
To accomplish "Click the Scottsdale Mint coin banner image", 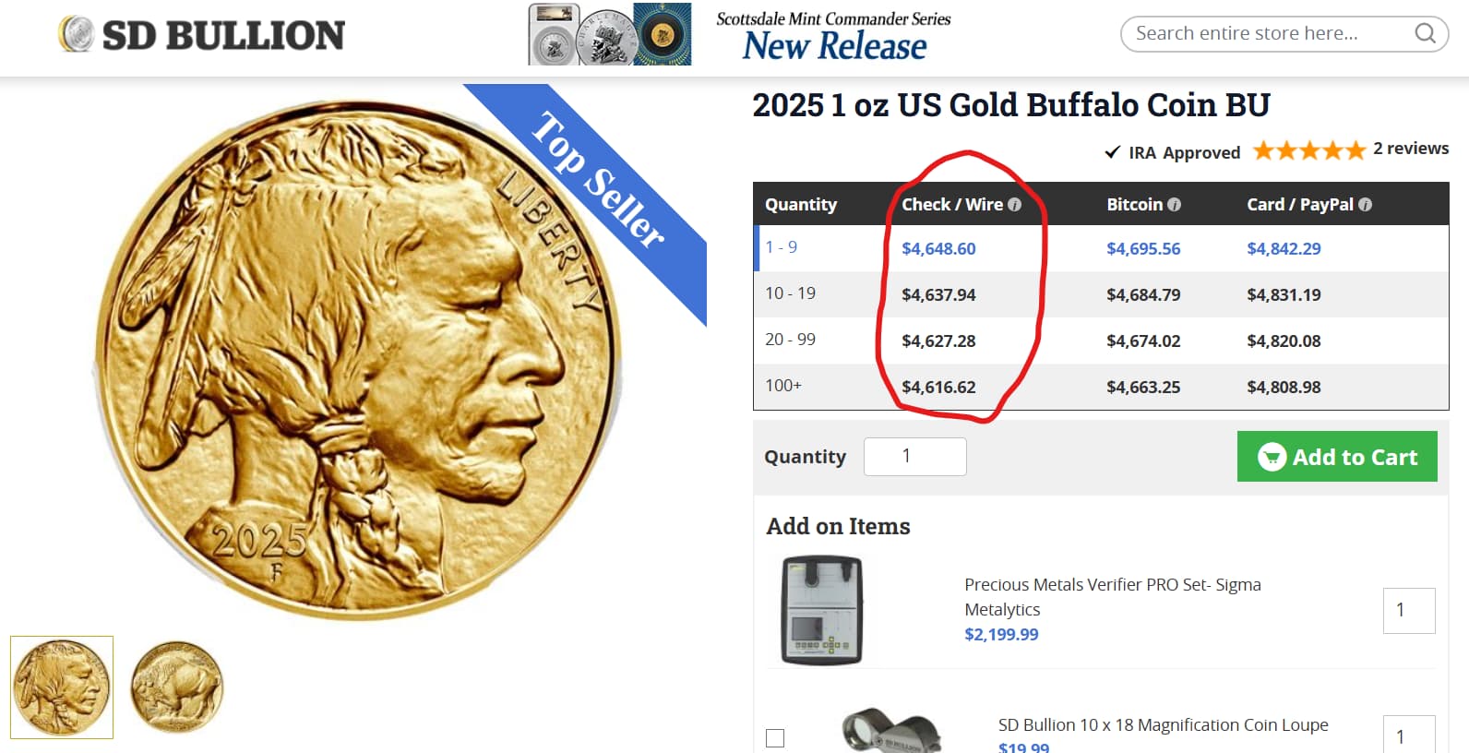I will 609,34.
